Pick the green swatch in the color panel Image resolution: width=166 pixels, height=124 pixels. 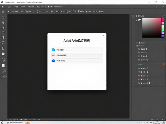pyautogui.click(x=163, y=29)
